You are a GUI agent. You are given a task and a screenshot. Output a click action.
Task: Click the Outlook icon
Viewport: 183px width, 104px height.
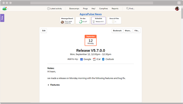click(x=104, y=59)
